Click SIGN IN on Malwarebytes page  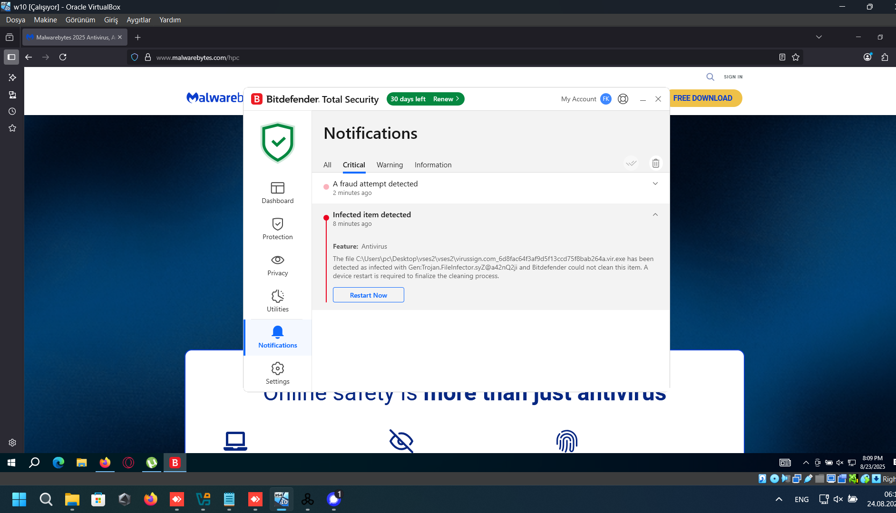(x=733, y=77)
